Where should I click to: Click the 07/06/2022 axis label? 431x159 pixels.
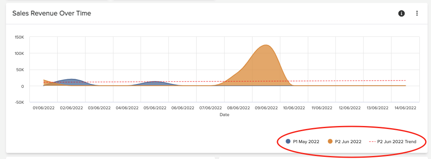tap(210, 108)
